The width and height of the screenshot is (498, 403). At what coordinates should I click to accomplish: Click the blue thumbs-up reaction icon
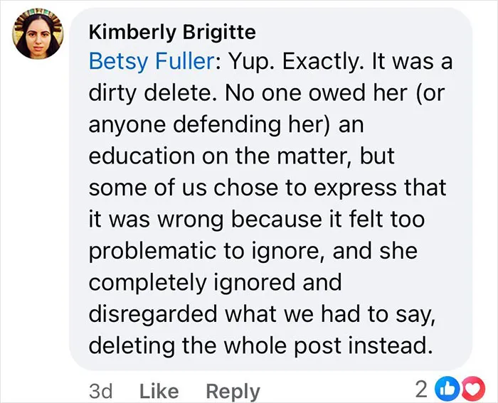447,389
